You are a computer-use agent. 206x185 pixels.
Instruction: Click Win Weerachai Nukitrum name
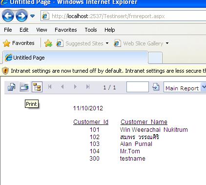point(154,130)
